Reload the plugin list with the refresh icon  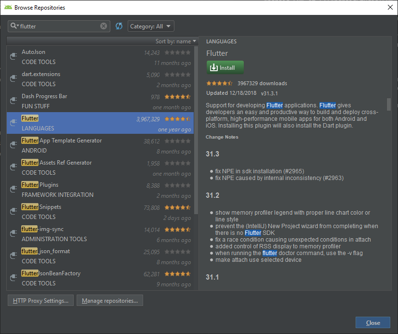(x=119, y=26)
